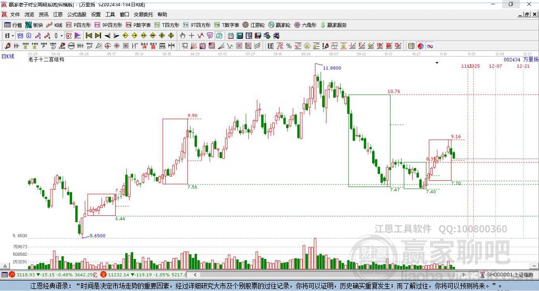Click the small black triangle above chart
This screenshot has height=291, width=539.
click(x=437, y=63)
